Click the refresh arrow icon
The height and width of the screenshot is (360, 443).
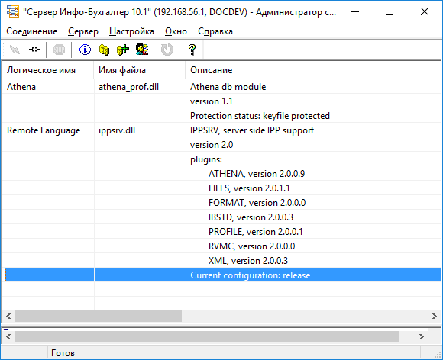(x=167, y=50)
